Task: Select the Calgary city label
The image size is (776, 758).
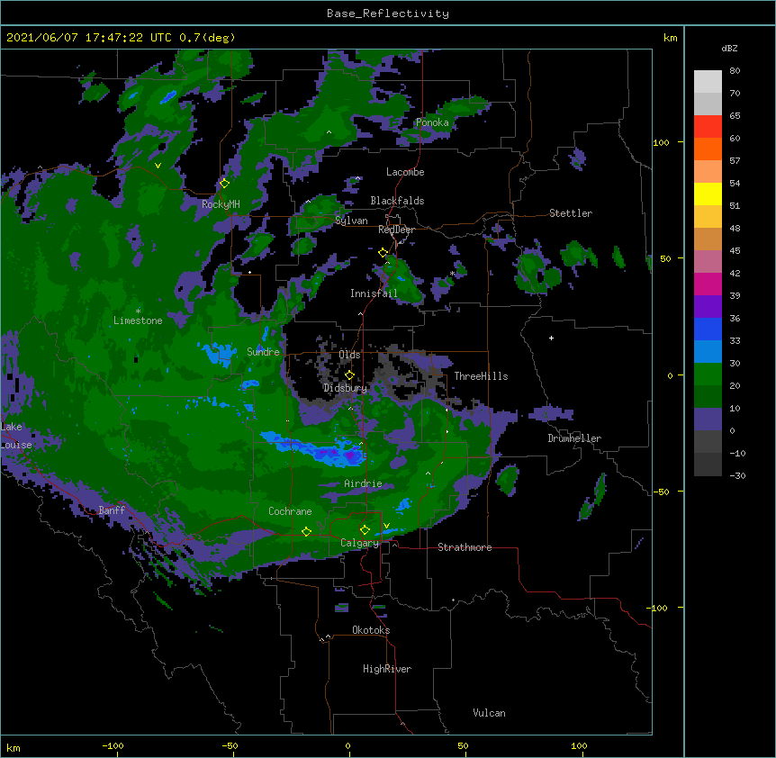Action: [x=359, y=543]
